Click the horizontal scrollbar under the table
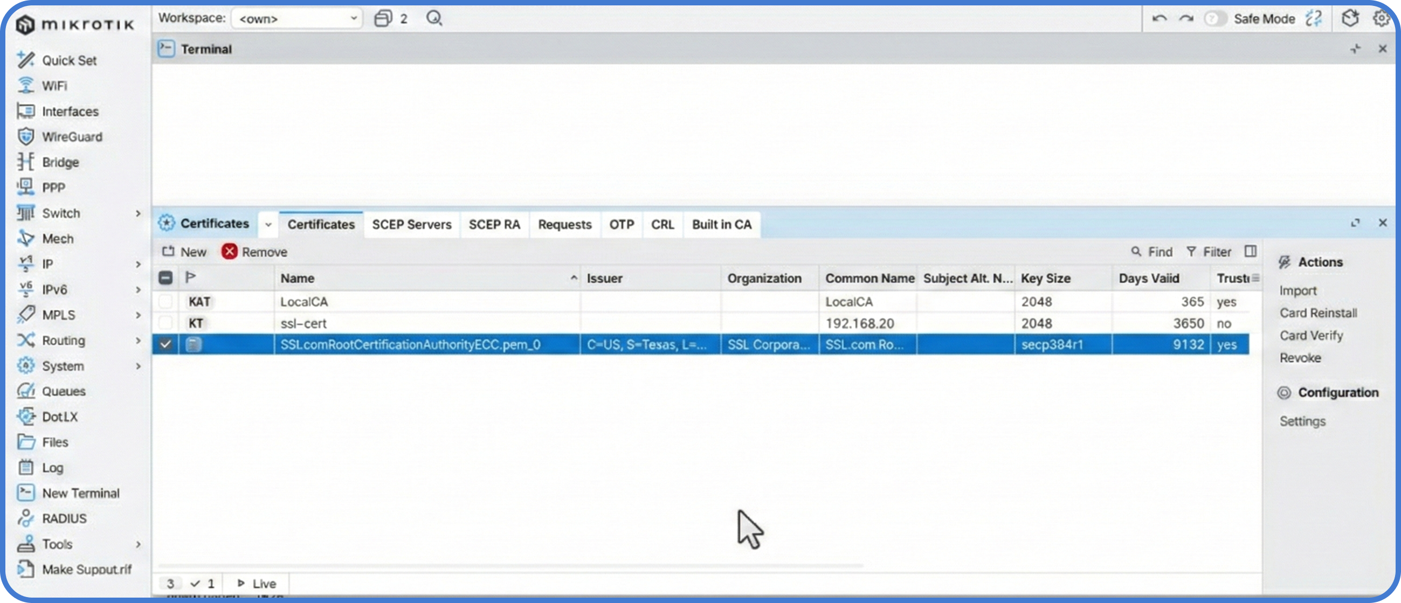Viewport: 1401px width, 603px height. click(x=510, y=566)
